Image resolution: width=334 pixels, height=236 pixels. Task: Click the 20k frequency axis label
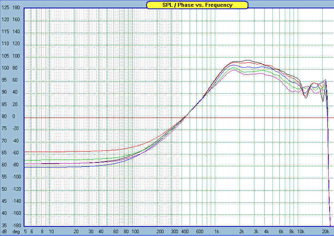(x=326, y=232)
